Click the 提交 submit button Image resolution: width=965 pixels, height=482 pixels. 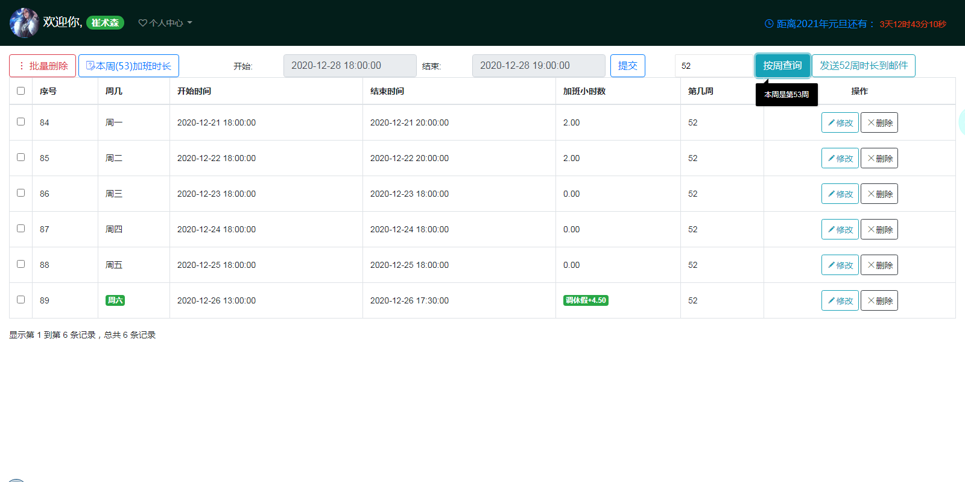[628, 66]
